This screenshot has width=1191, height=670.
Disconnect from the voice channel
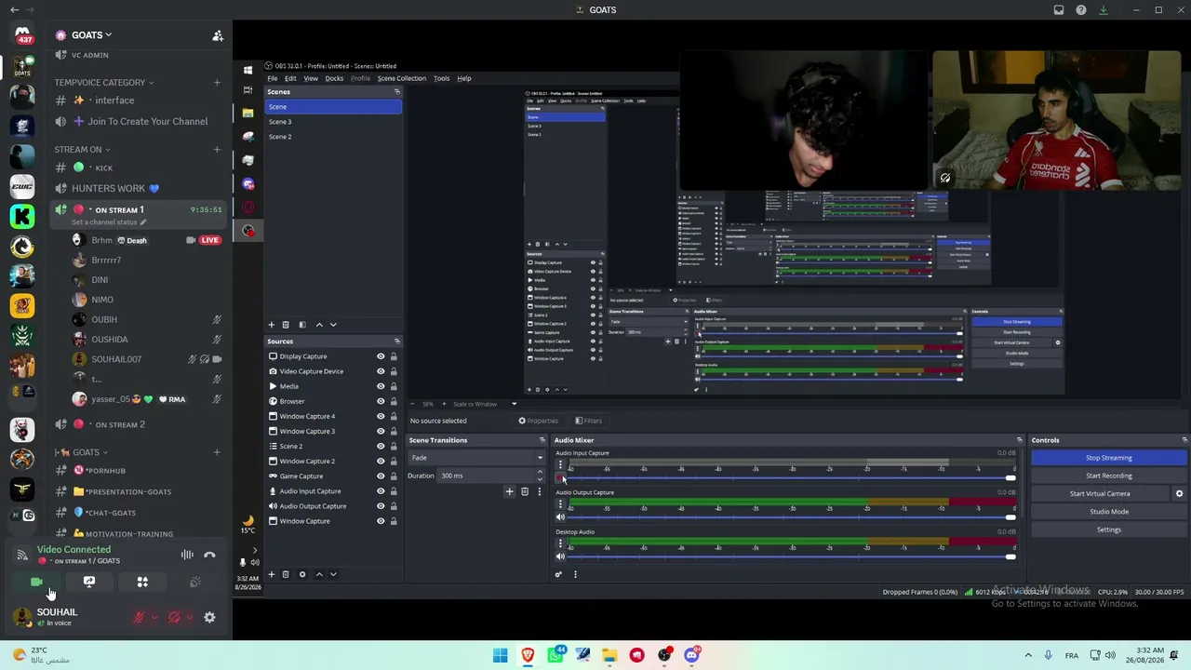pos(209,555)
